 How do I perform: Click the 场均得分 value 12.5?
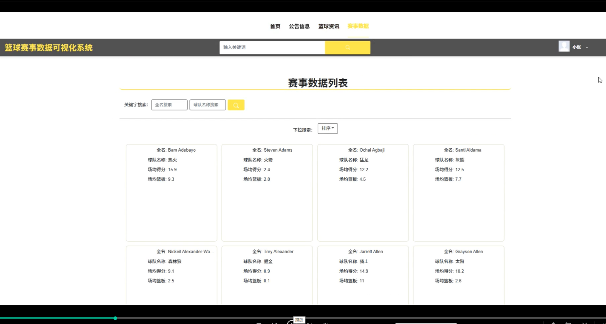459,170
